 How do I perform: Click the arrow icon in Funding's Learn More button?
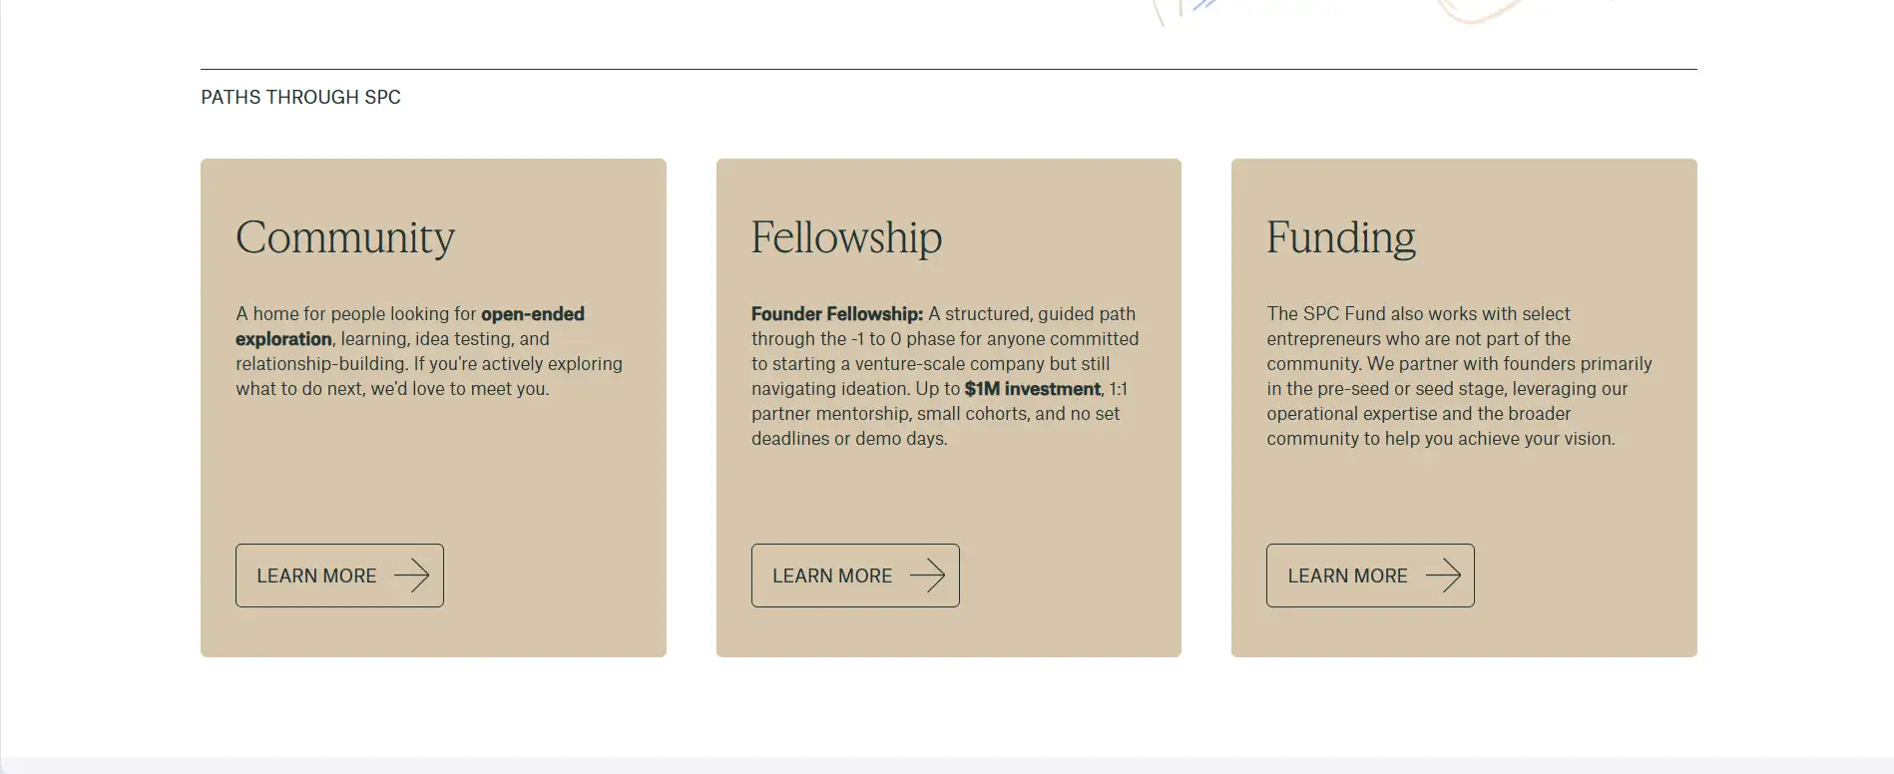coord(1442,576)
